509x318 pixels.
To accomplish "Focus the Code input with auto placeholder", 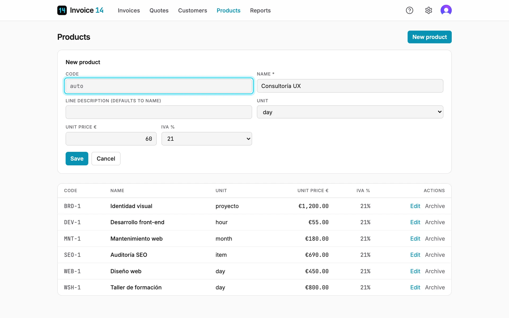I will pyautogui.click(x=159, y=86).
